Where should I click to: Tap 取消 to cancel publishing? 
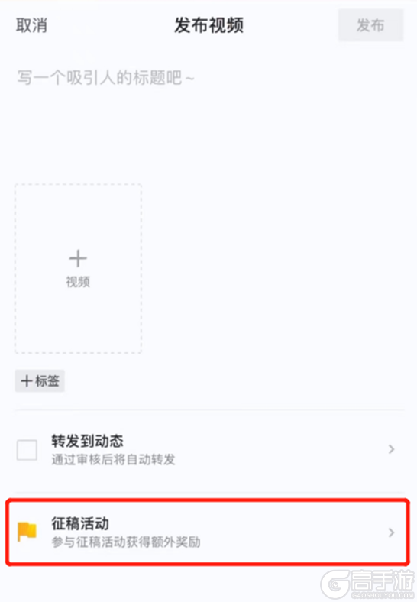pos(31,25)
